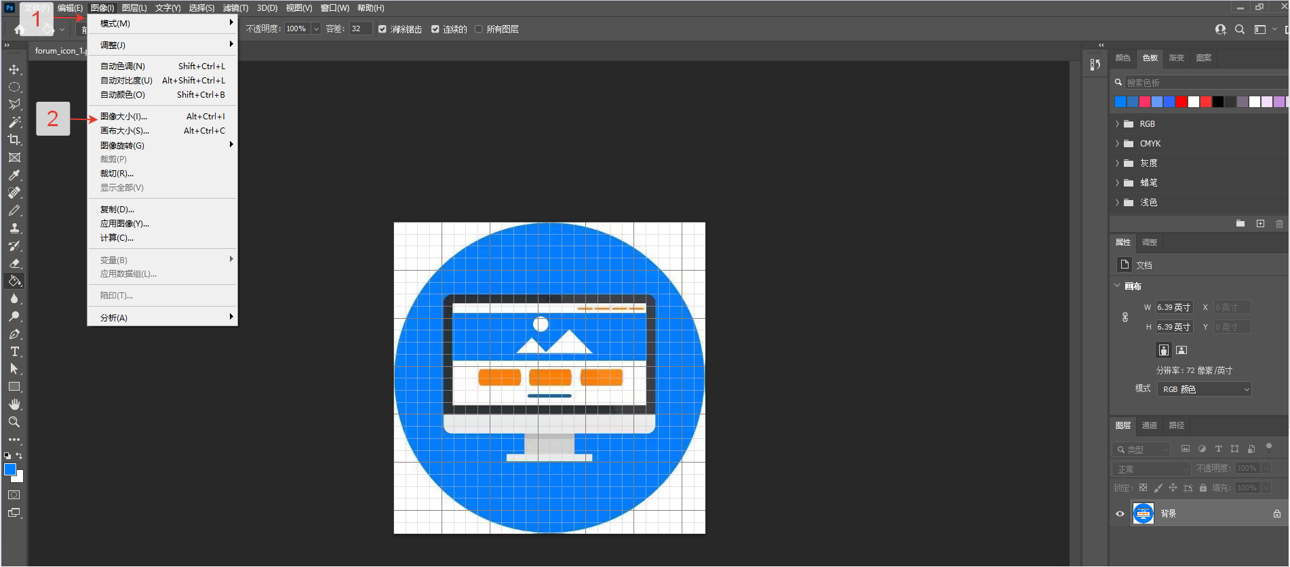
Task: Select the Hand tool
Action: click(14, 404)
